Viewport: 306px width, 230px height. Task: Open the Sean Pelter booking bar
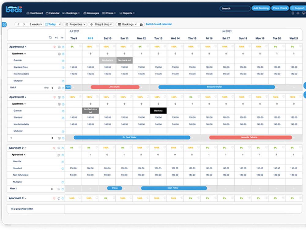[174, 188]
